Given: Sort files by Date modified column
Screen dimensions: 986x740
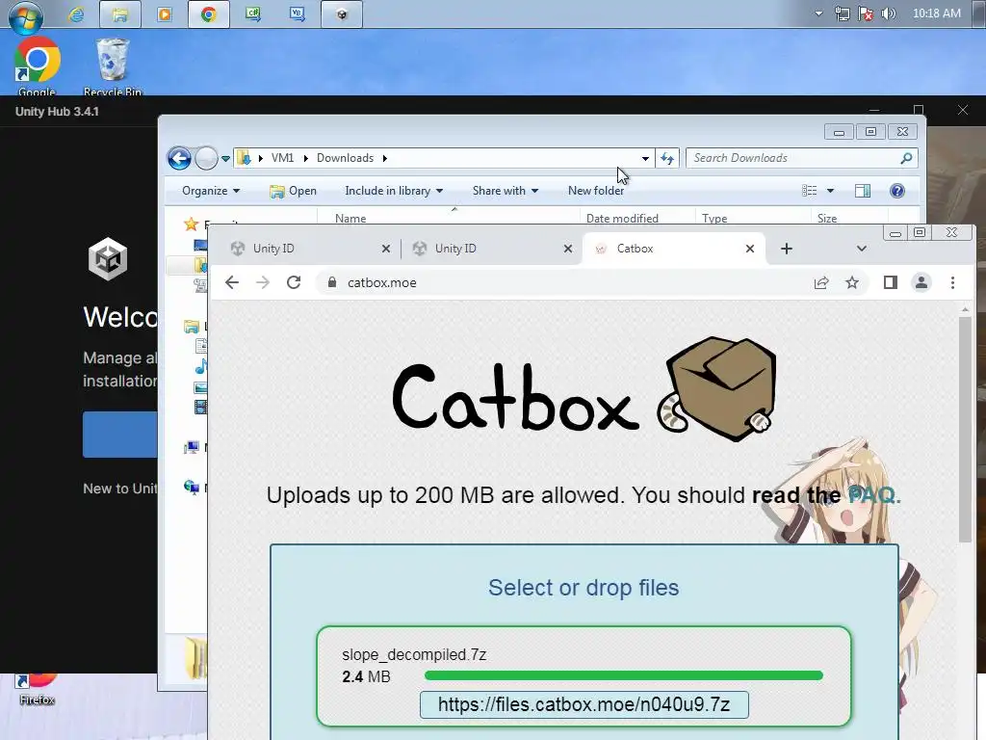Looking at the screenshot, I should coord(622,219).
